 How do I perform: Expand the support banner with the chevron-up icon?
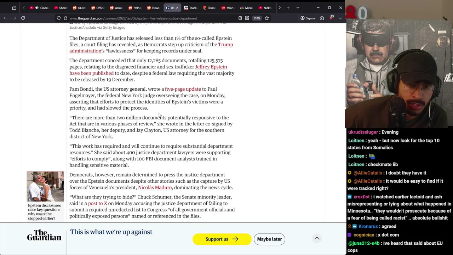point(317,238)
